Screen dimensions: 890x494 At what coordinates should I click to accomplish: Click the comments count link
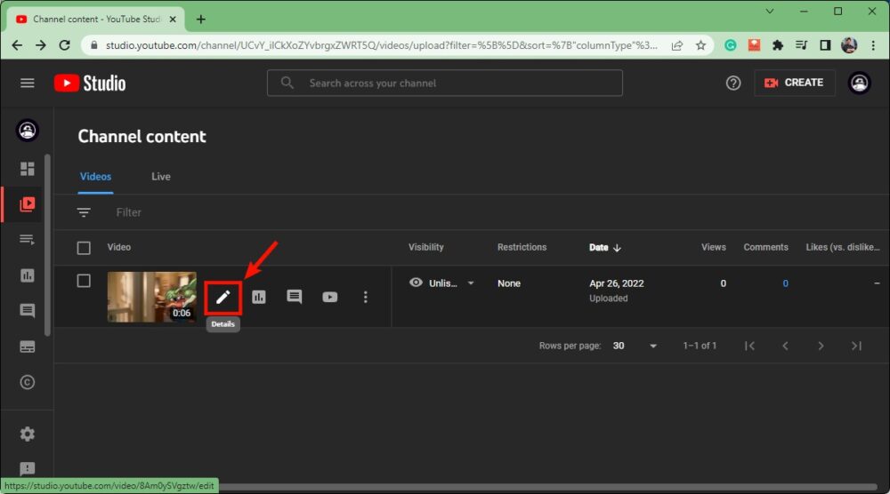[x=785, y=283]
